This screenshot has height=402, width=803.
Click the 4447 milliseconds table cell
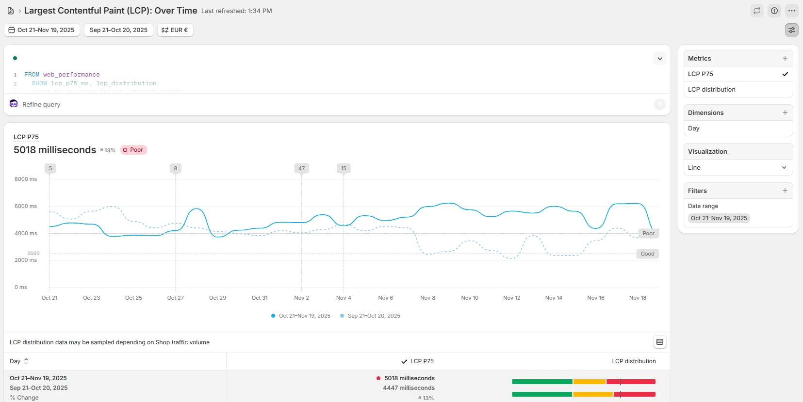pyautogui.click(x=409, y=388)
